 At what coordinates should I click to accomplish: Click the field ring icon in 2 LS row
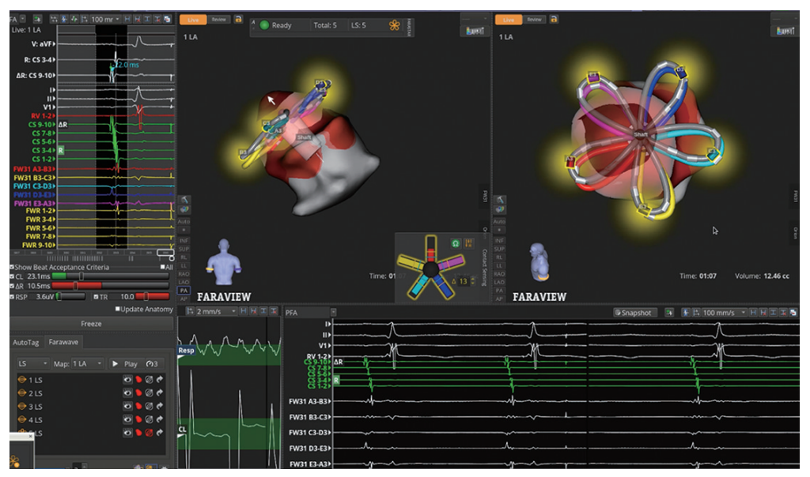(149, 393)
